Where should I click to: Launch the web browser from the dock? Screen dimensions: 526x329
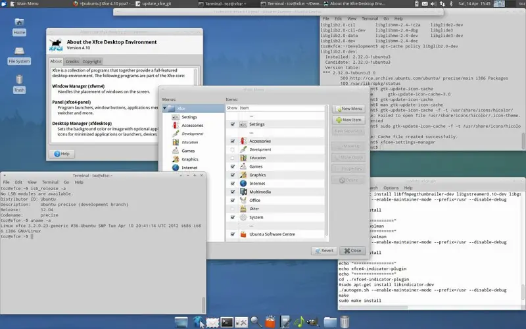coord(198,322)
